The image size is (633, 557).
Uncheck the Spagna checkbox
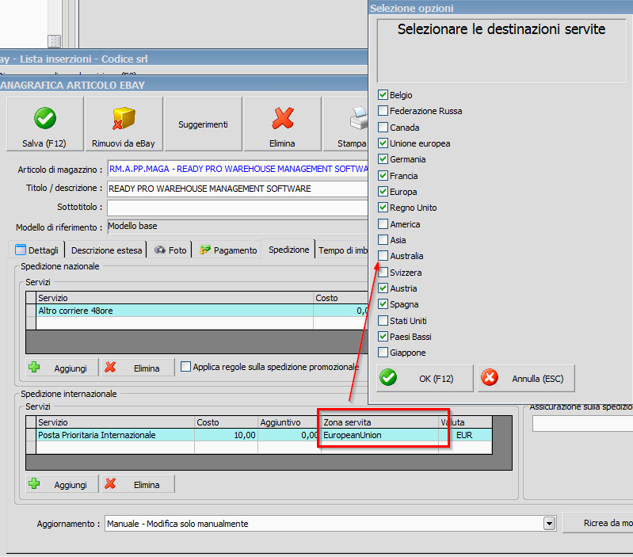tap(383, 304)
